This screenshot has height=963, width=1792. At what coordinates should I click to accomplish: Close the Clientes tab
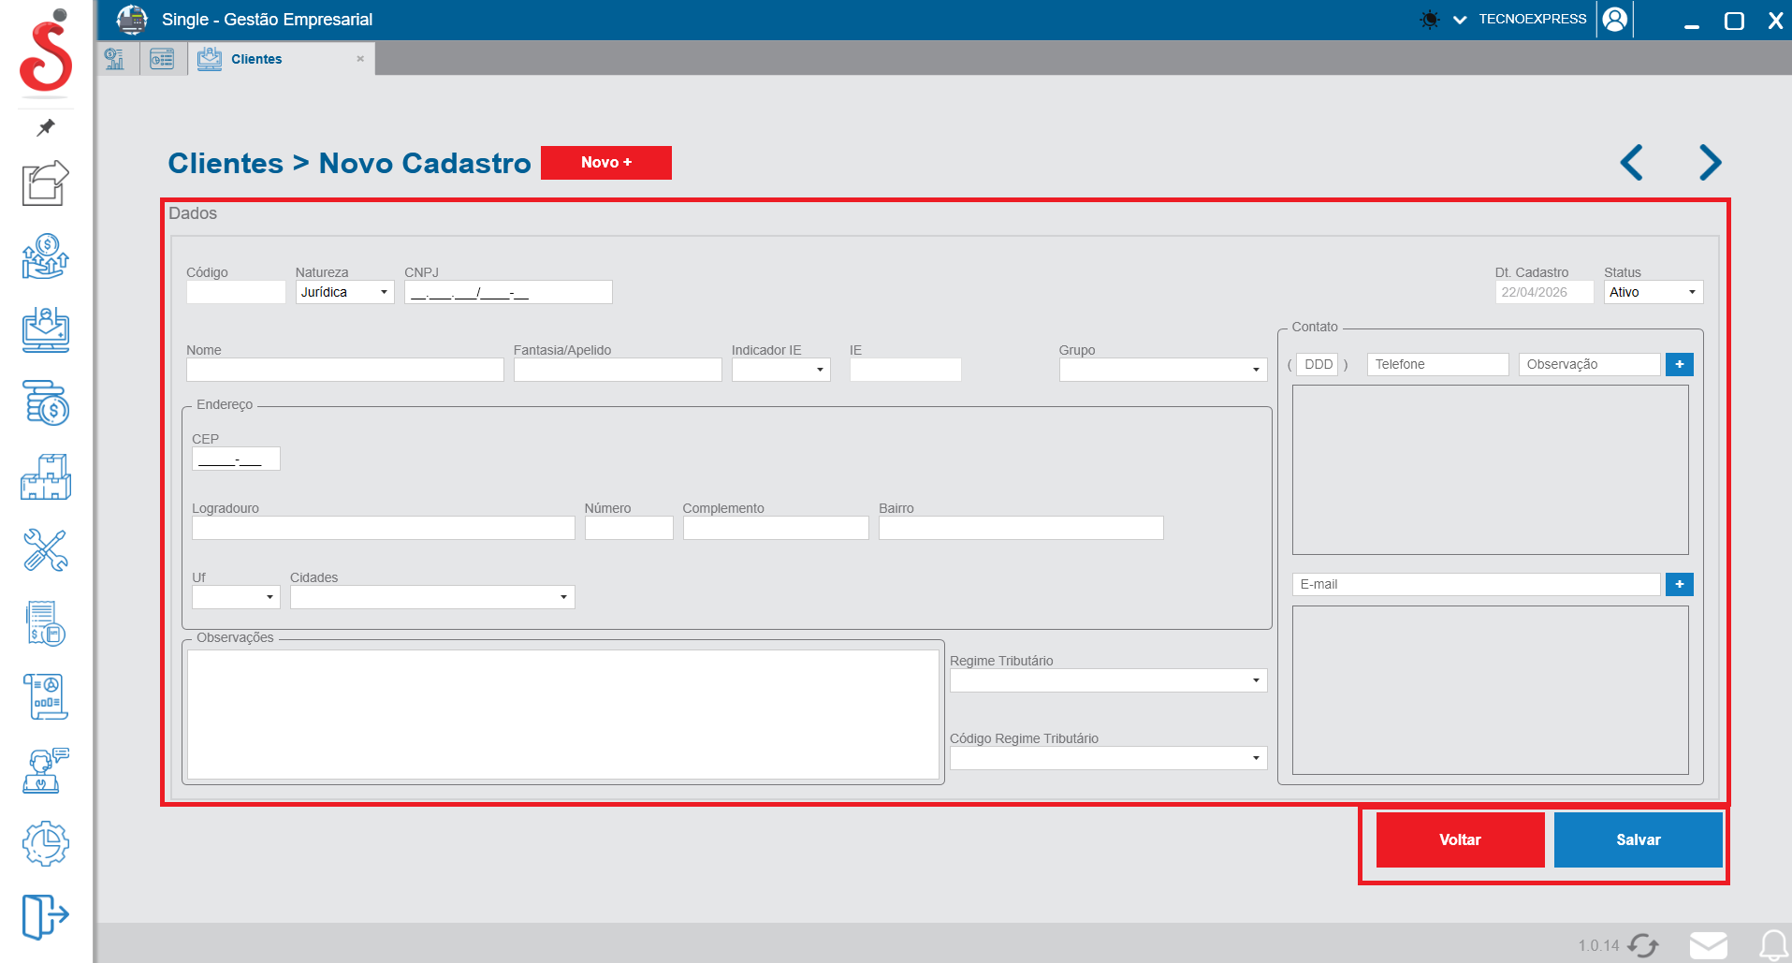click(x=360, y=59)
